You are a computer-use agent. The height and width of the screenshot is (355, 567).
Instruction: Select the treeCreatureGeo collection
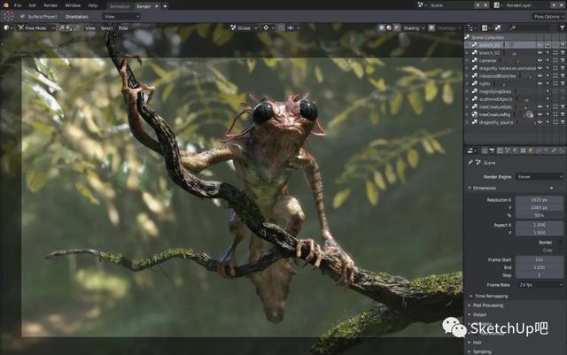pyautogui.click(x=495, y=107)
